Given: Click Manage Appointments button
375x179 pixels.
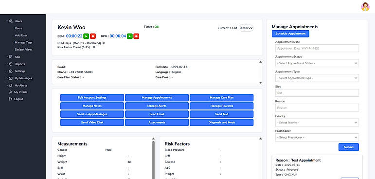Looking at the screenshot, I should click(157, 98).
